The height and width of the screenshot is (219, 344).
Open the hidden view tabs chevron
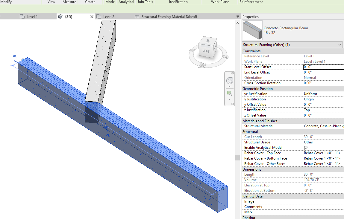(237, 17)
